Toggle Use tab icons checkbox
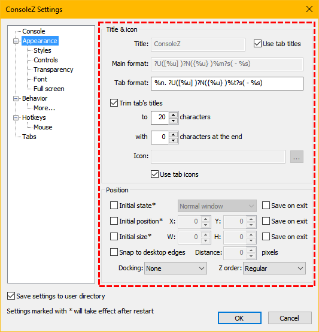 (154, 174)
